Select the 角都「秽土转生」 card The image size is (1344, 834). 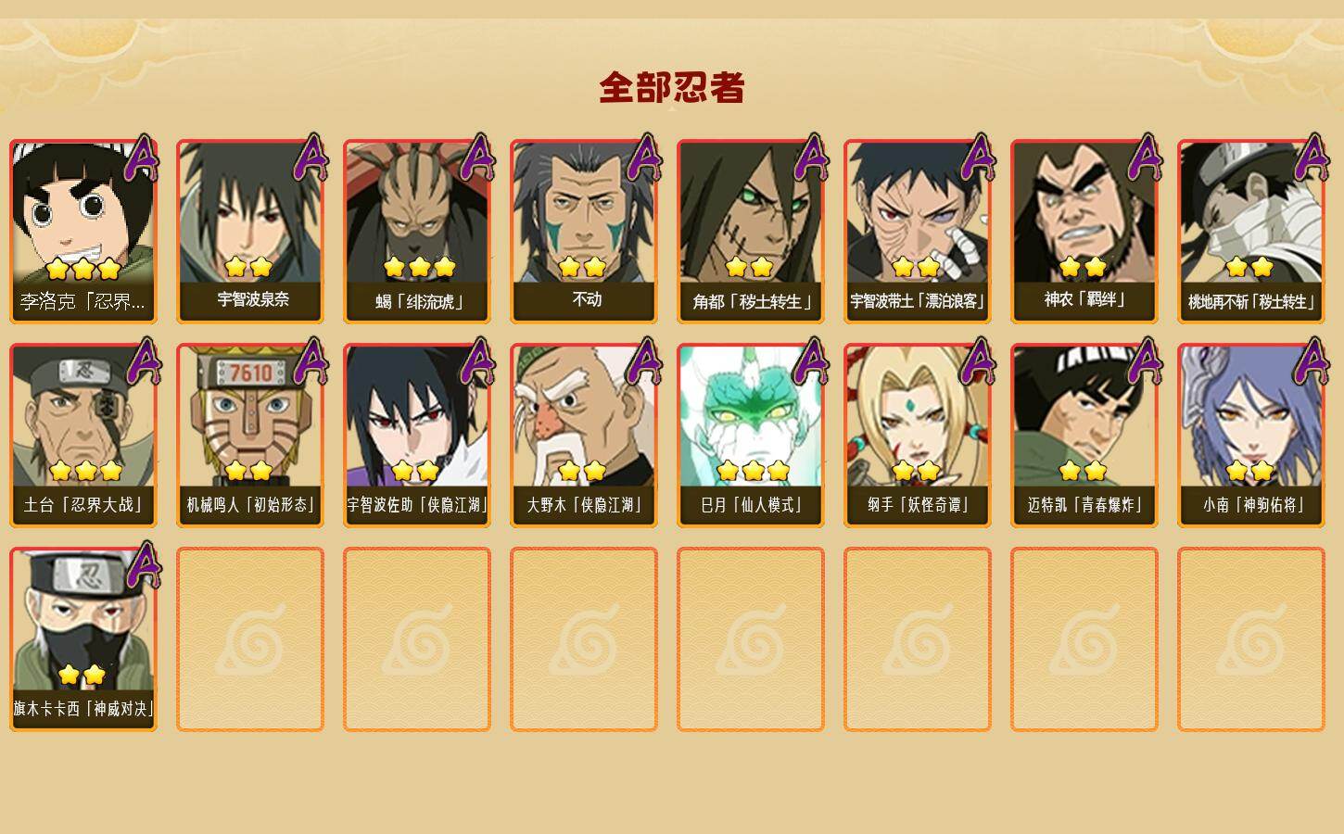click(751, 231)
